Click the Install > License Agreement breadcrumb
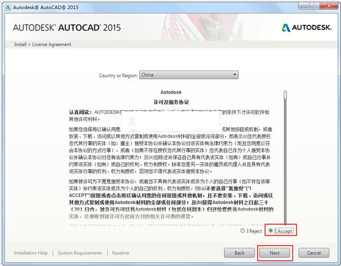 tap(42, 45)
